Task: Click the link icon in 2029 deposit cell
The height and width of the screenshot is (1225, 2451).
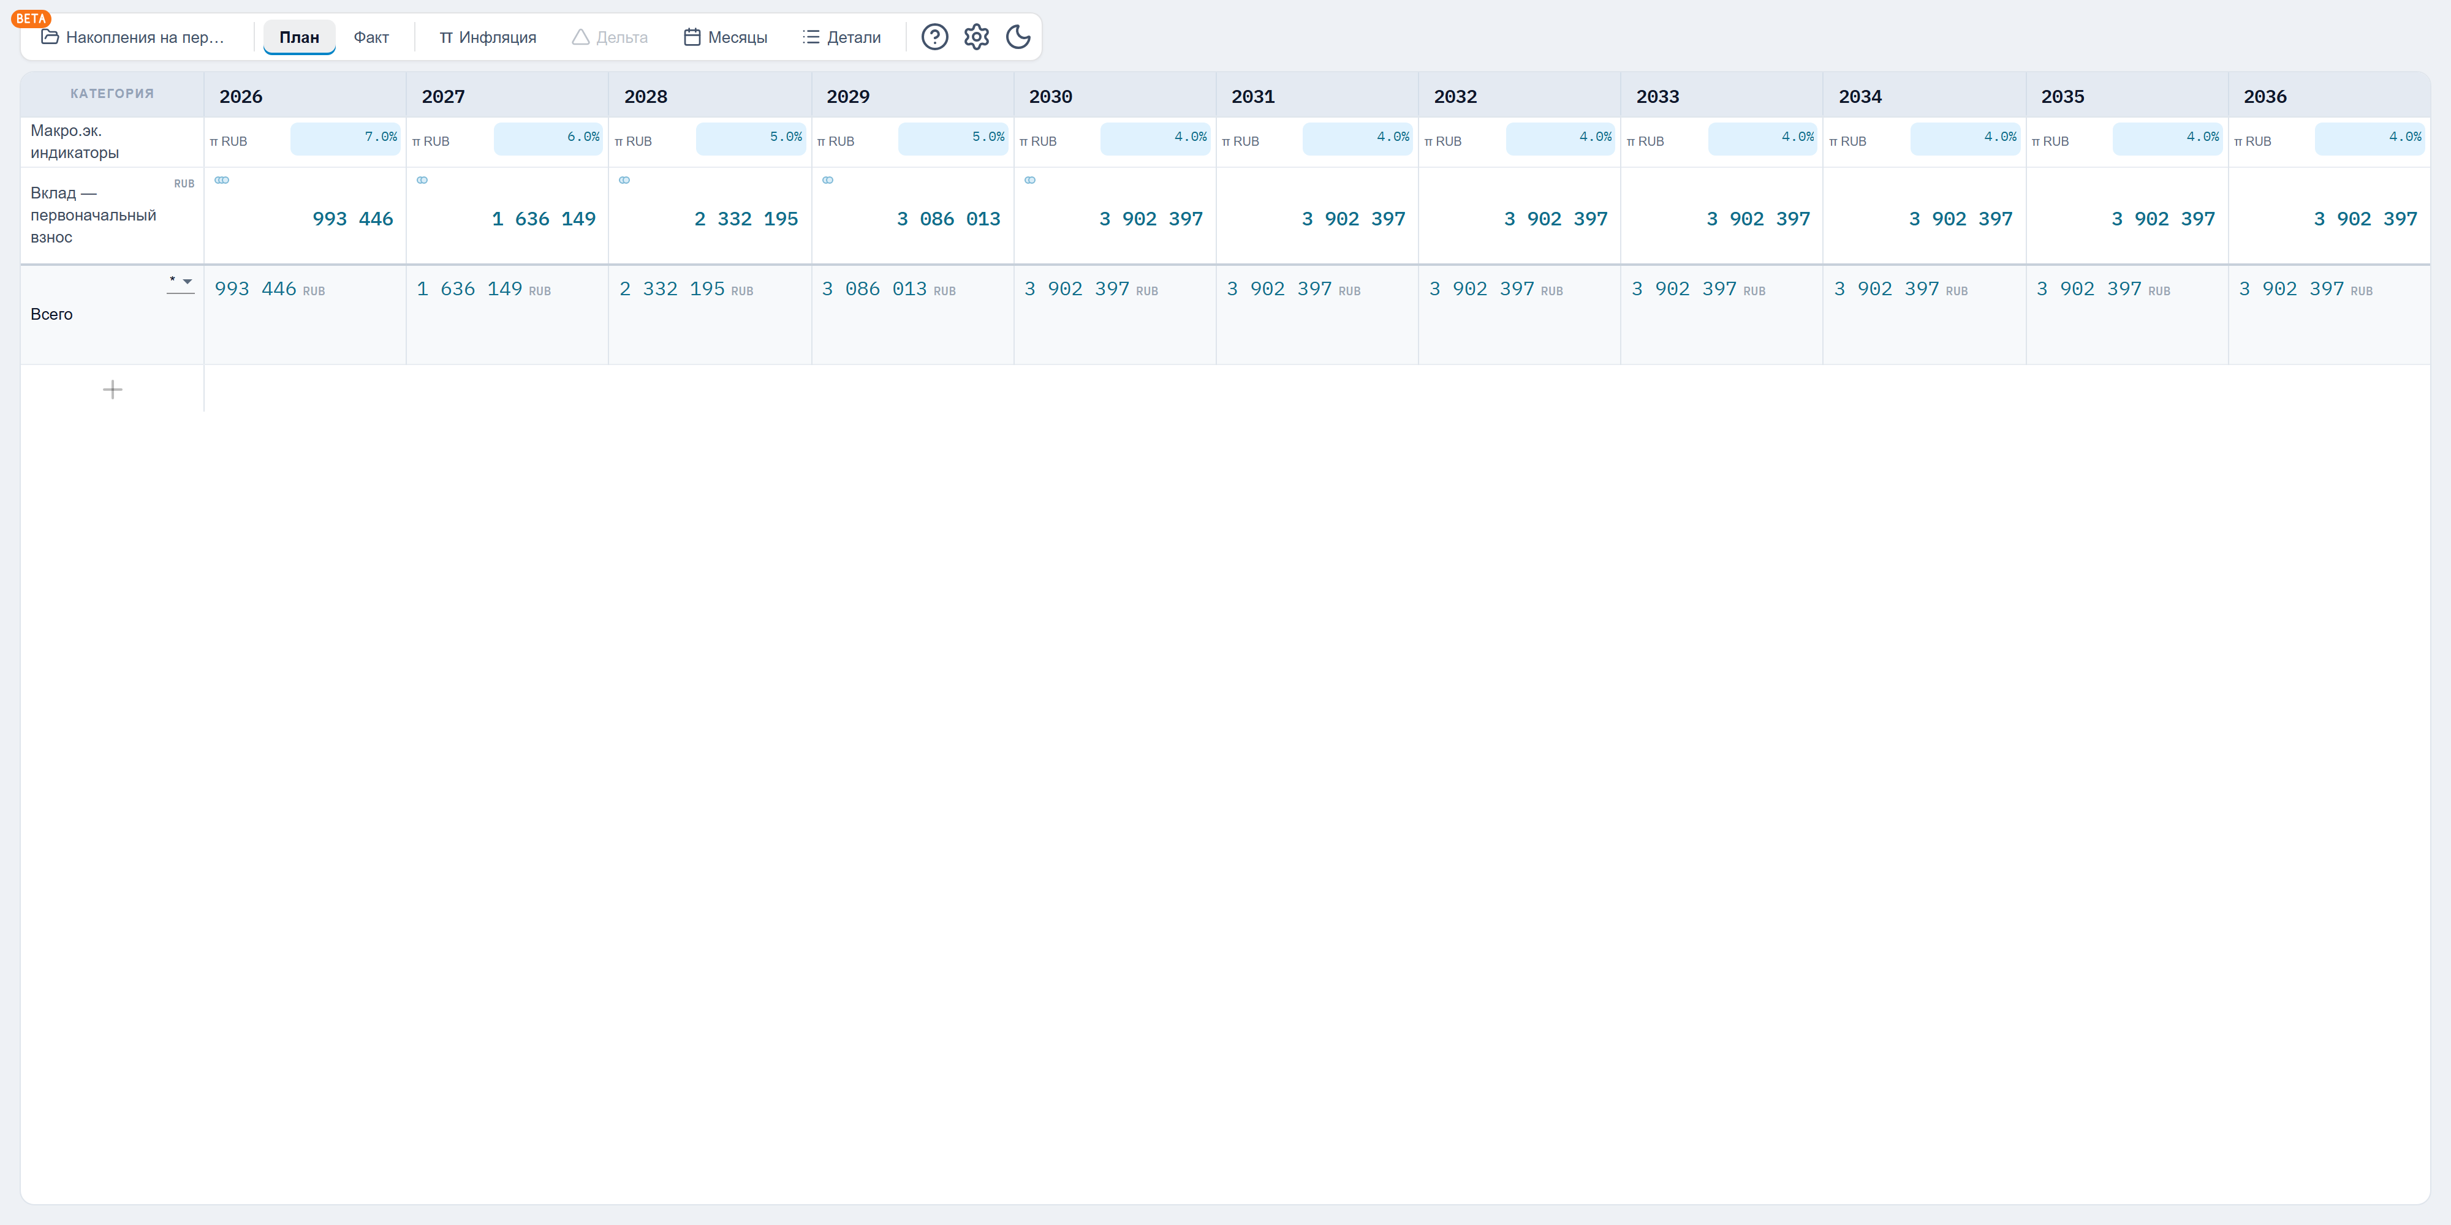Action: [828, 179]
